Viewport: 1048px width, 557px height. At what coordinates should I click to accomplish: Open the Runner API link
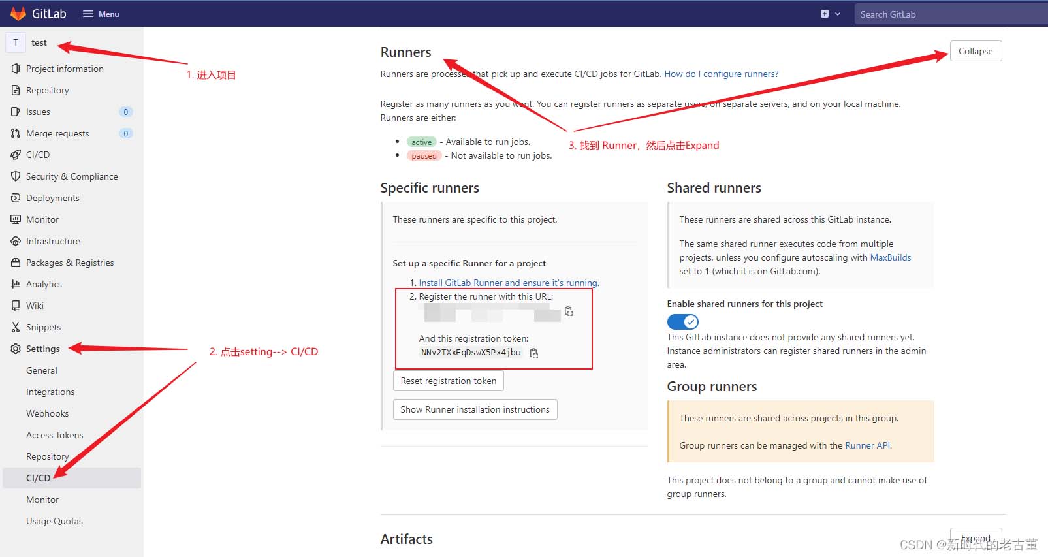click(x=868, y=445)
